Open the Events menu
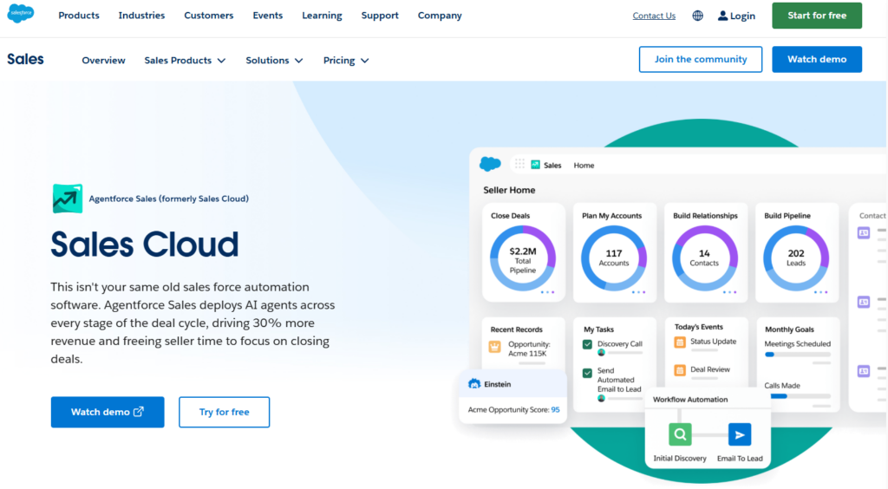The width and height of the screenshot is (888, 489). pyautogui.click(x=267, y=16)
